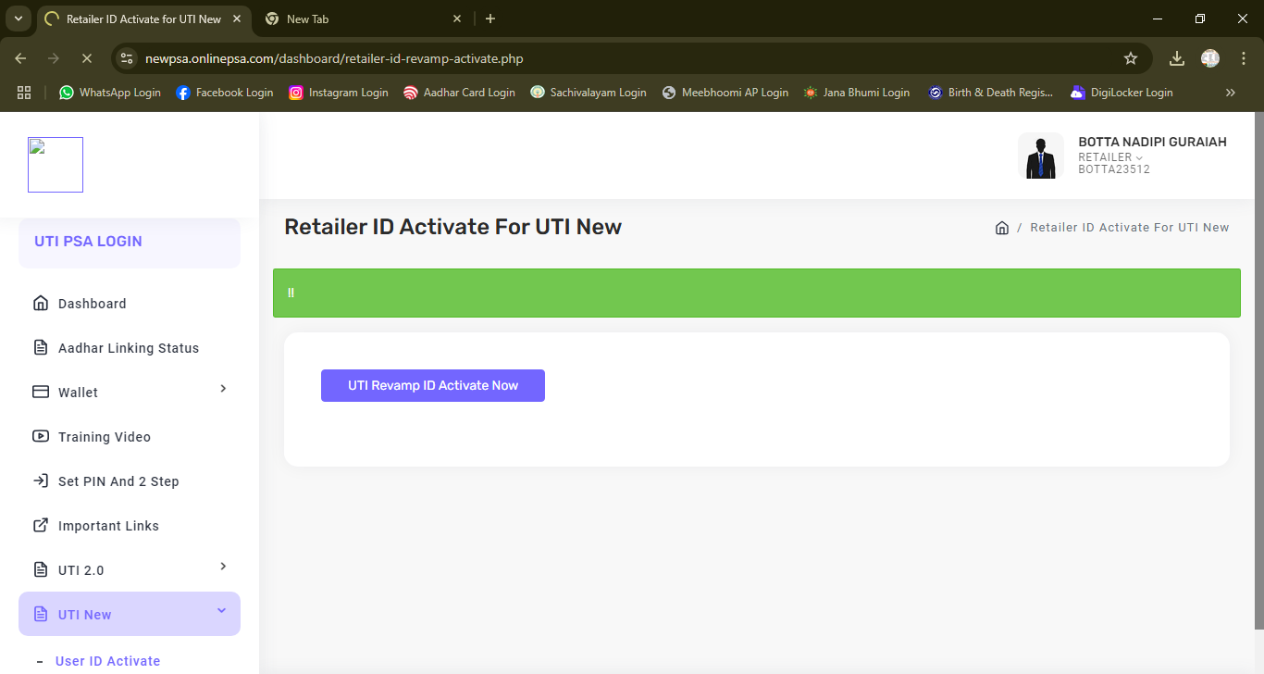Click the user profile avatar picture

1040,156
